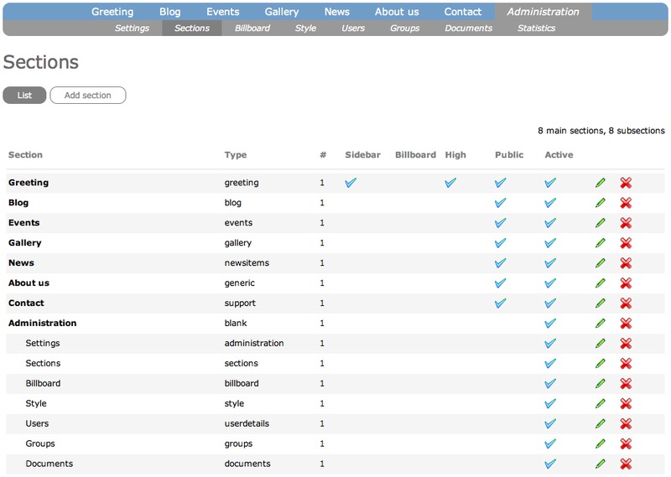Toggle Sidebar checkmark for Greeting section
The width and height of the screenshot is (671, 477).
coord(351,183)
